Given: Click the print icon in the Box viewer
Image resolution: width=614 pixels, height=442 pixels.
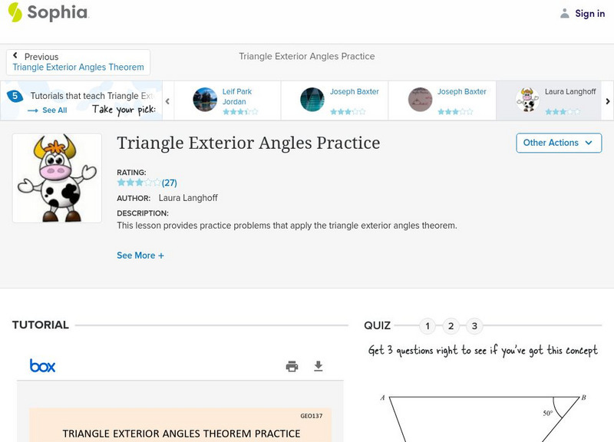Looking at the screenshot, I should coord(292,366).
